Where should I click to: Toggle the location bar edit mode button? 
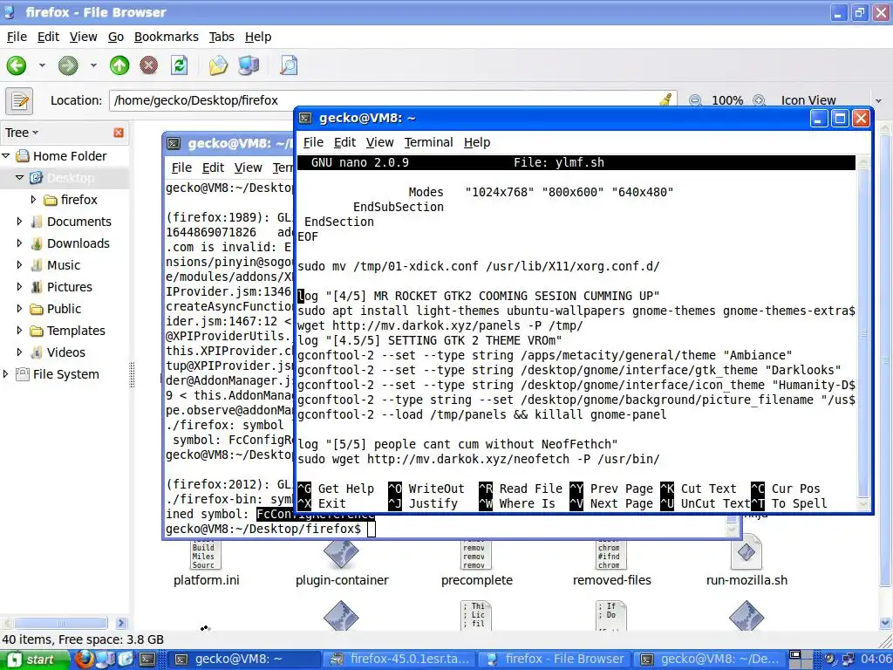(x=19, y=101)
